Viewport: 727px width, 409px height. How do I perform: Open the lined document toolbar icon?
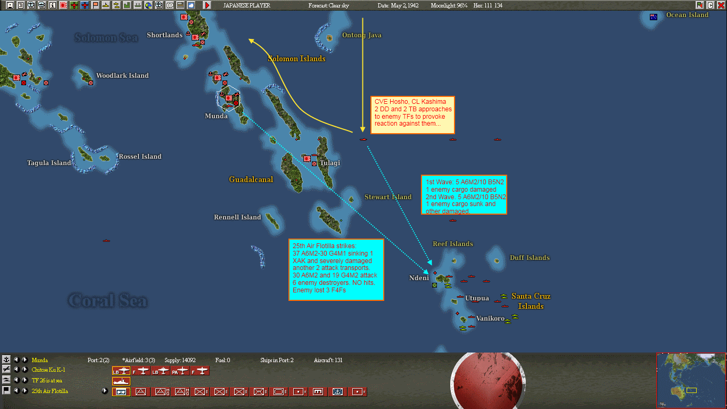20,5
